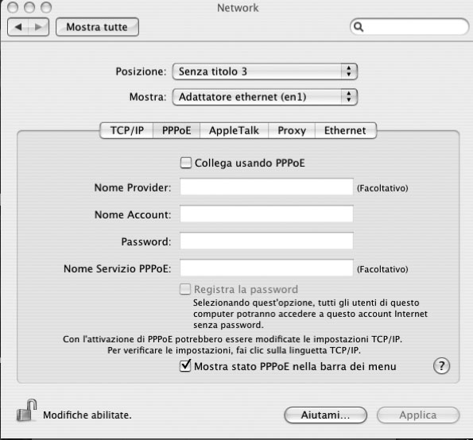The width and height of the screenshot is (473, 440).
Task: Click the Aiutami... button
Action: pyautogui.click(x=325, y=415)
